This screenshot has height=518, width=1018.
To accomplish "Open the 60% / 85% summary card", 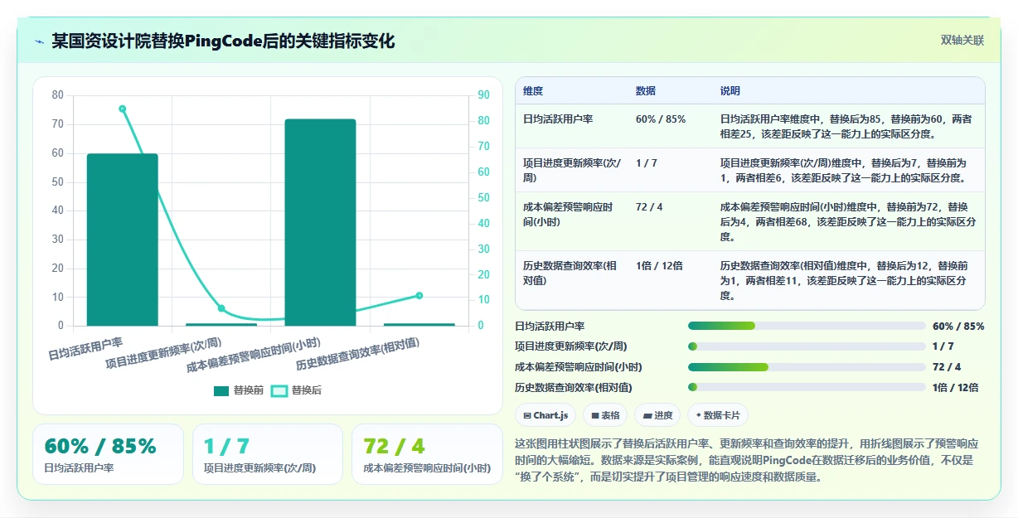I will click(108, 454).
